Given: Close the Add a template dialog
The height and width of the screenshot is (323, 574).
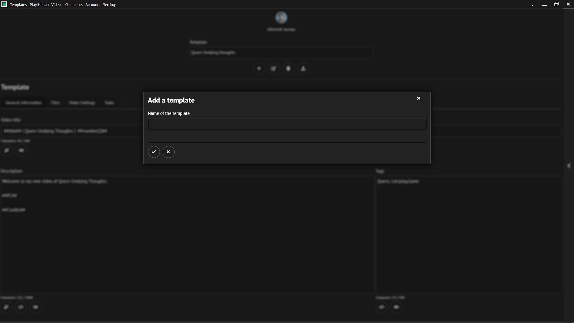Looking at the screenshot, I should (419, 98).
